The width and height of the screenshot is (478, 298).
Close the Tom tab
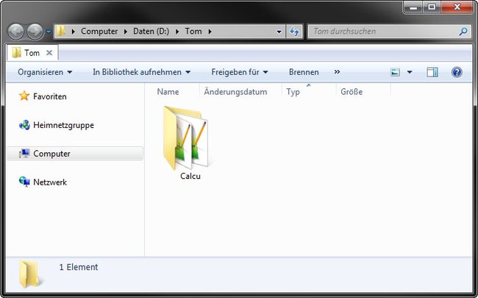tap(49, 53)
